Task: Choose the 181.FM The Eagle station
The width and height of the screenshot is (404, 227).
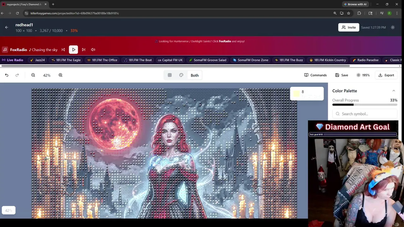Action: click(x=66, y=60)
